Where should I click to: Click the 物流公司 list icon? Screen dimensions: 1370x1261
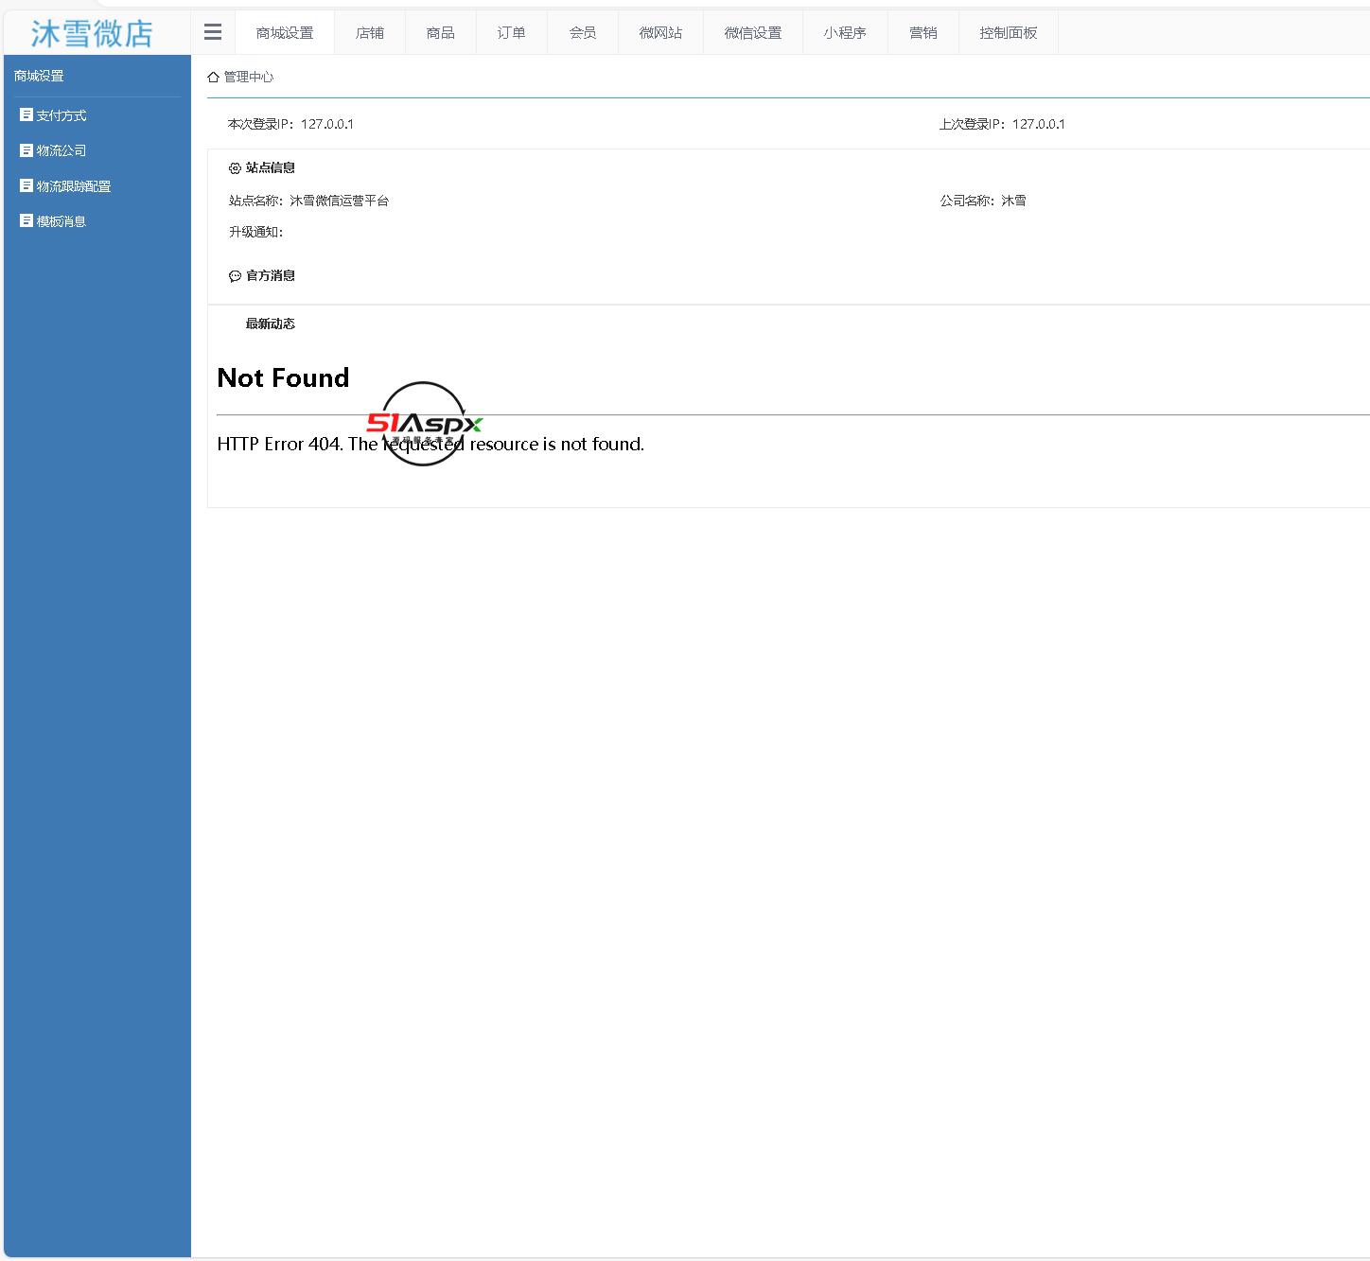pos(26,149)
